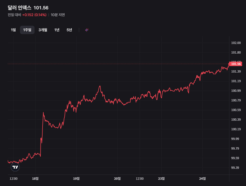Image resolution: width=246 pixels, height=186 pixels.
Task: Select the 1주일 time range tab
Action: tap(27, 30)
